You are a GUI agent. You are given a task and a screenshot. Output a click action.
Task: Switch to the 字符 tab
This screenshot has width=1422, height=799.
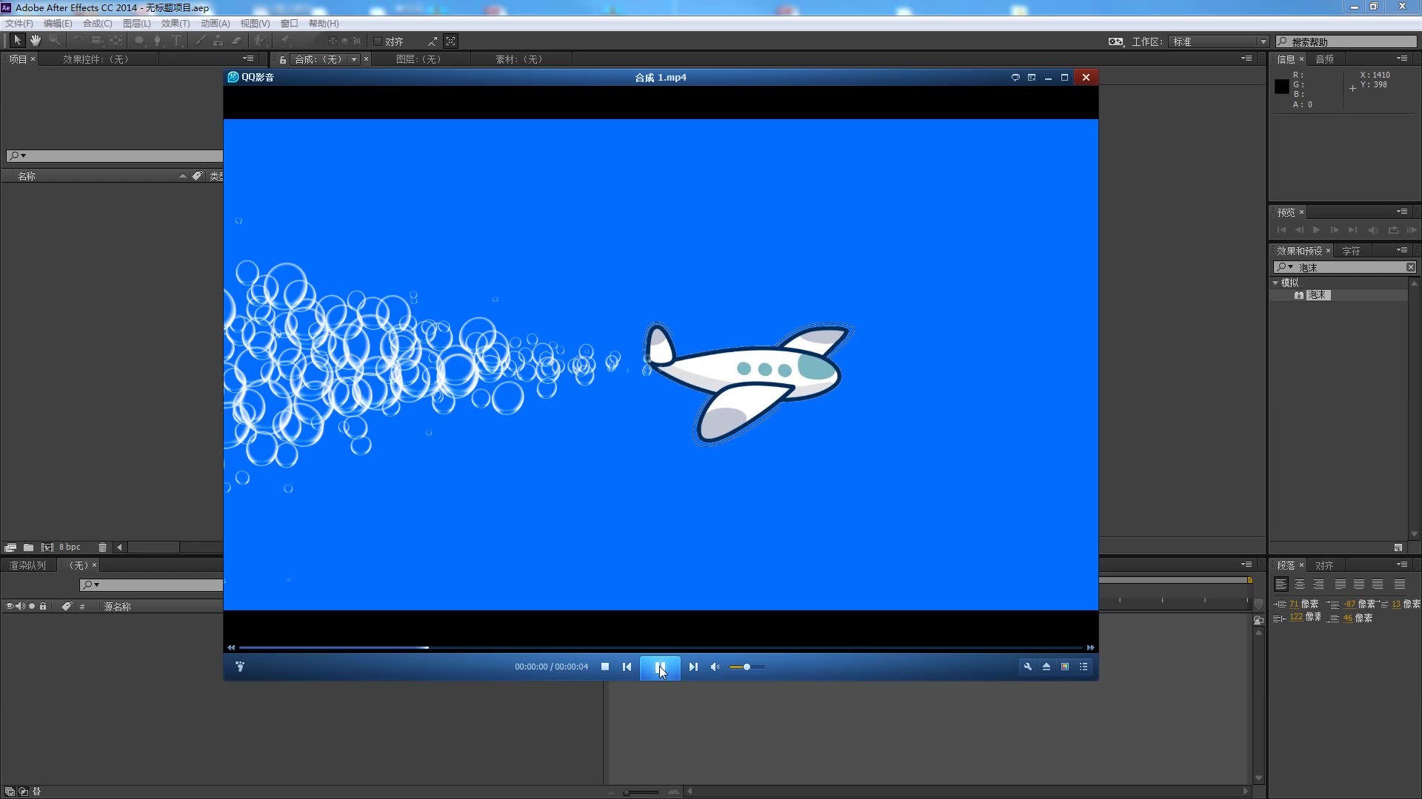1352,251
